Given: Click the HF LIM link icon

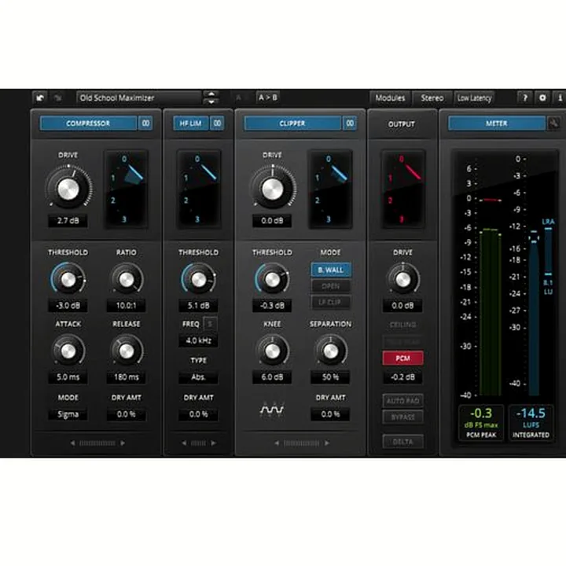Looking at the screenshot, I should tap(217, 123).
